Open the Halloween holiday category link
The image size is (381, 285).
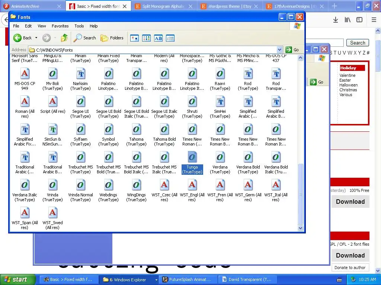point(348,85)
